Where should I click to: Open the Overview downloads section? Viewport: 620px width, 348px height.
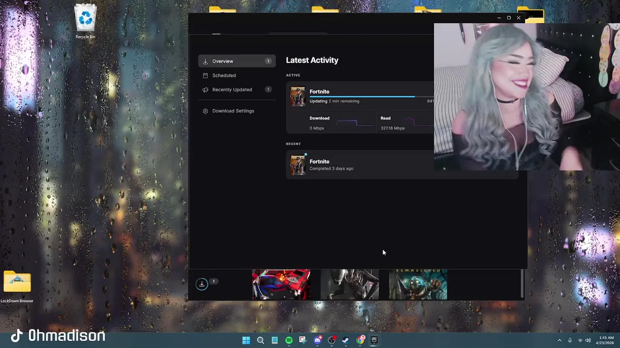click(237, 61)
